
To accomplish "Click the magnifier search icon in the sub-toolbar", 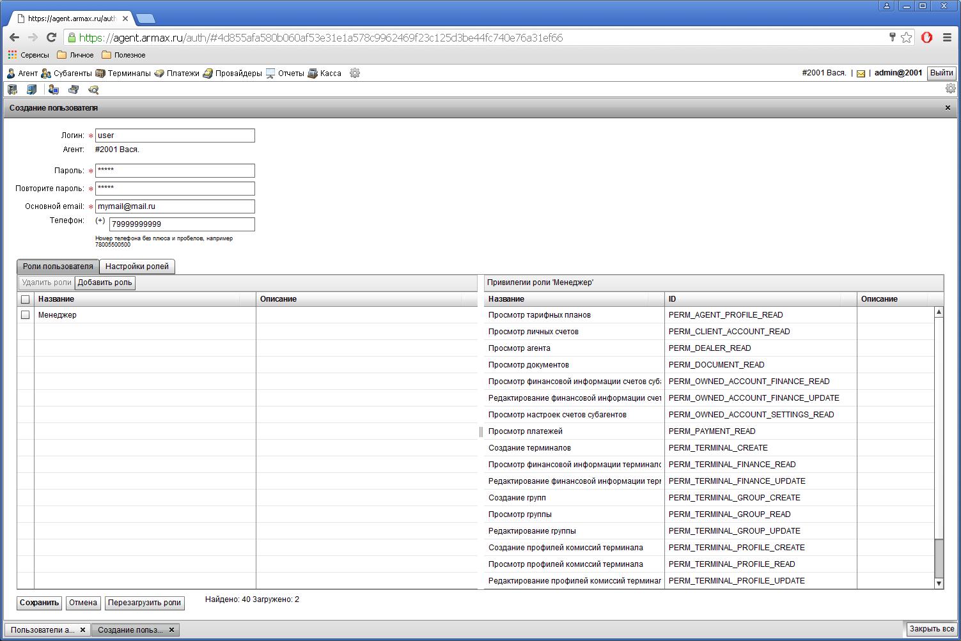I will point(93,89).
